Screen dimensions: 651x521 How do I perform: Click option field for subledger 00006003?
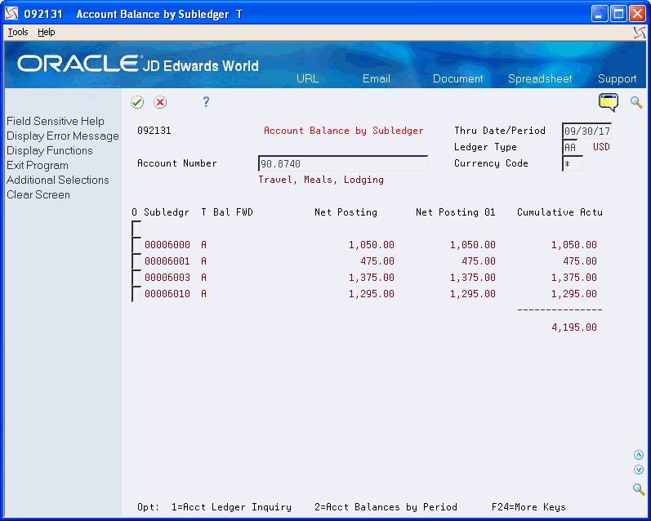click(136, 278)
